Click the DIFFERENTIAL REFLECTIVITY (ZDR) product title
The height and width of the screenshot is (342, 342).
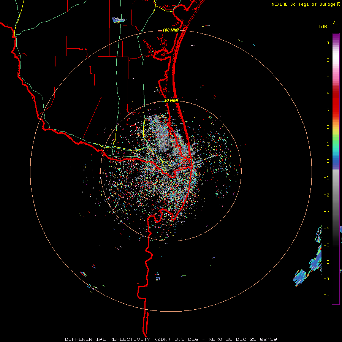pyautogui.click(x=119, y=339)
